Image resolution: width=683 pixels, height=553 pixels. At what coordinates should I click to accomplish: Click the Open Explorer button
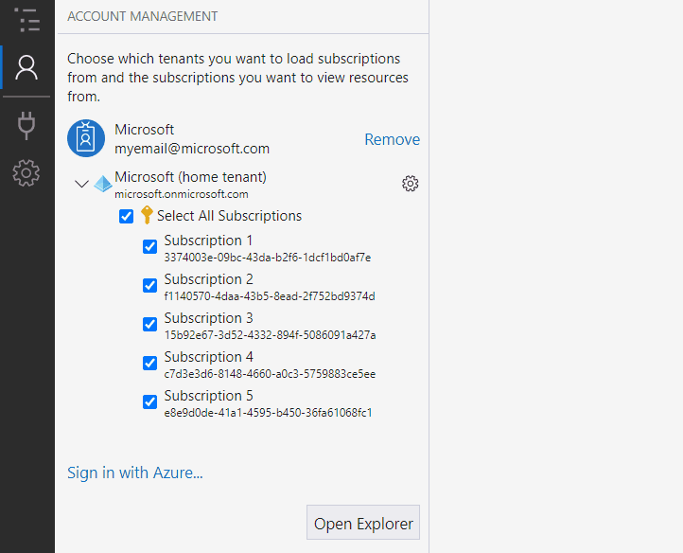click(363, 523)
